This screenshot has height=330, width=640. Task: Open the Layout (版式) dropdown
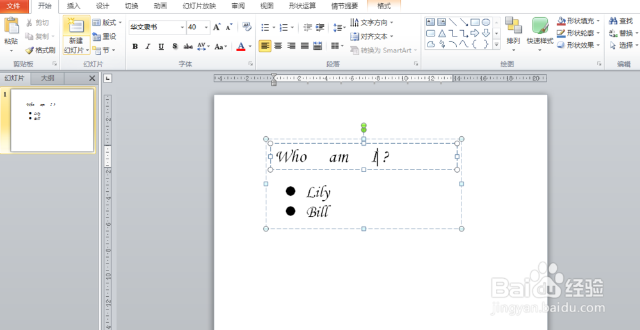[107, 22]
